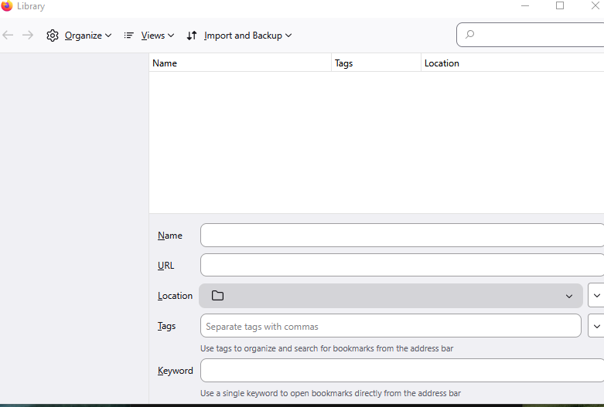The height and width of the screenshot is (407, 604).
Task: Click the Organize gear icon
Action: click(53, 36)
